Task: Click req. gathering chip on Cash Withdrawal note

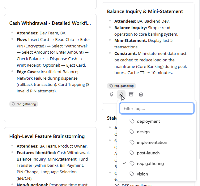Action: tap(24, 104)
